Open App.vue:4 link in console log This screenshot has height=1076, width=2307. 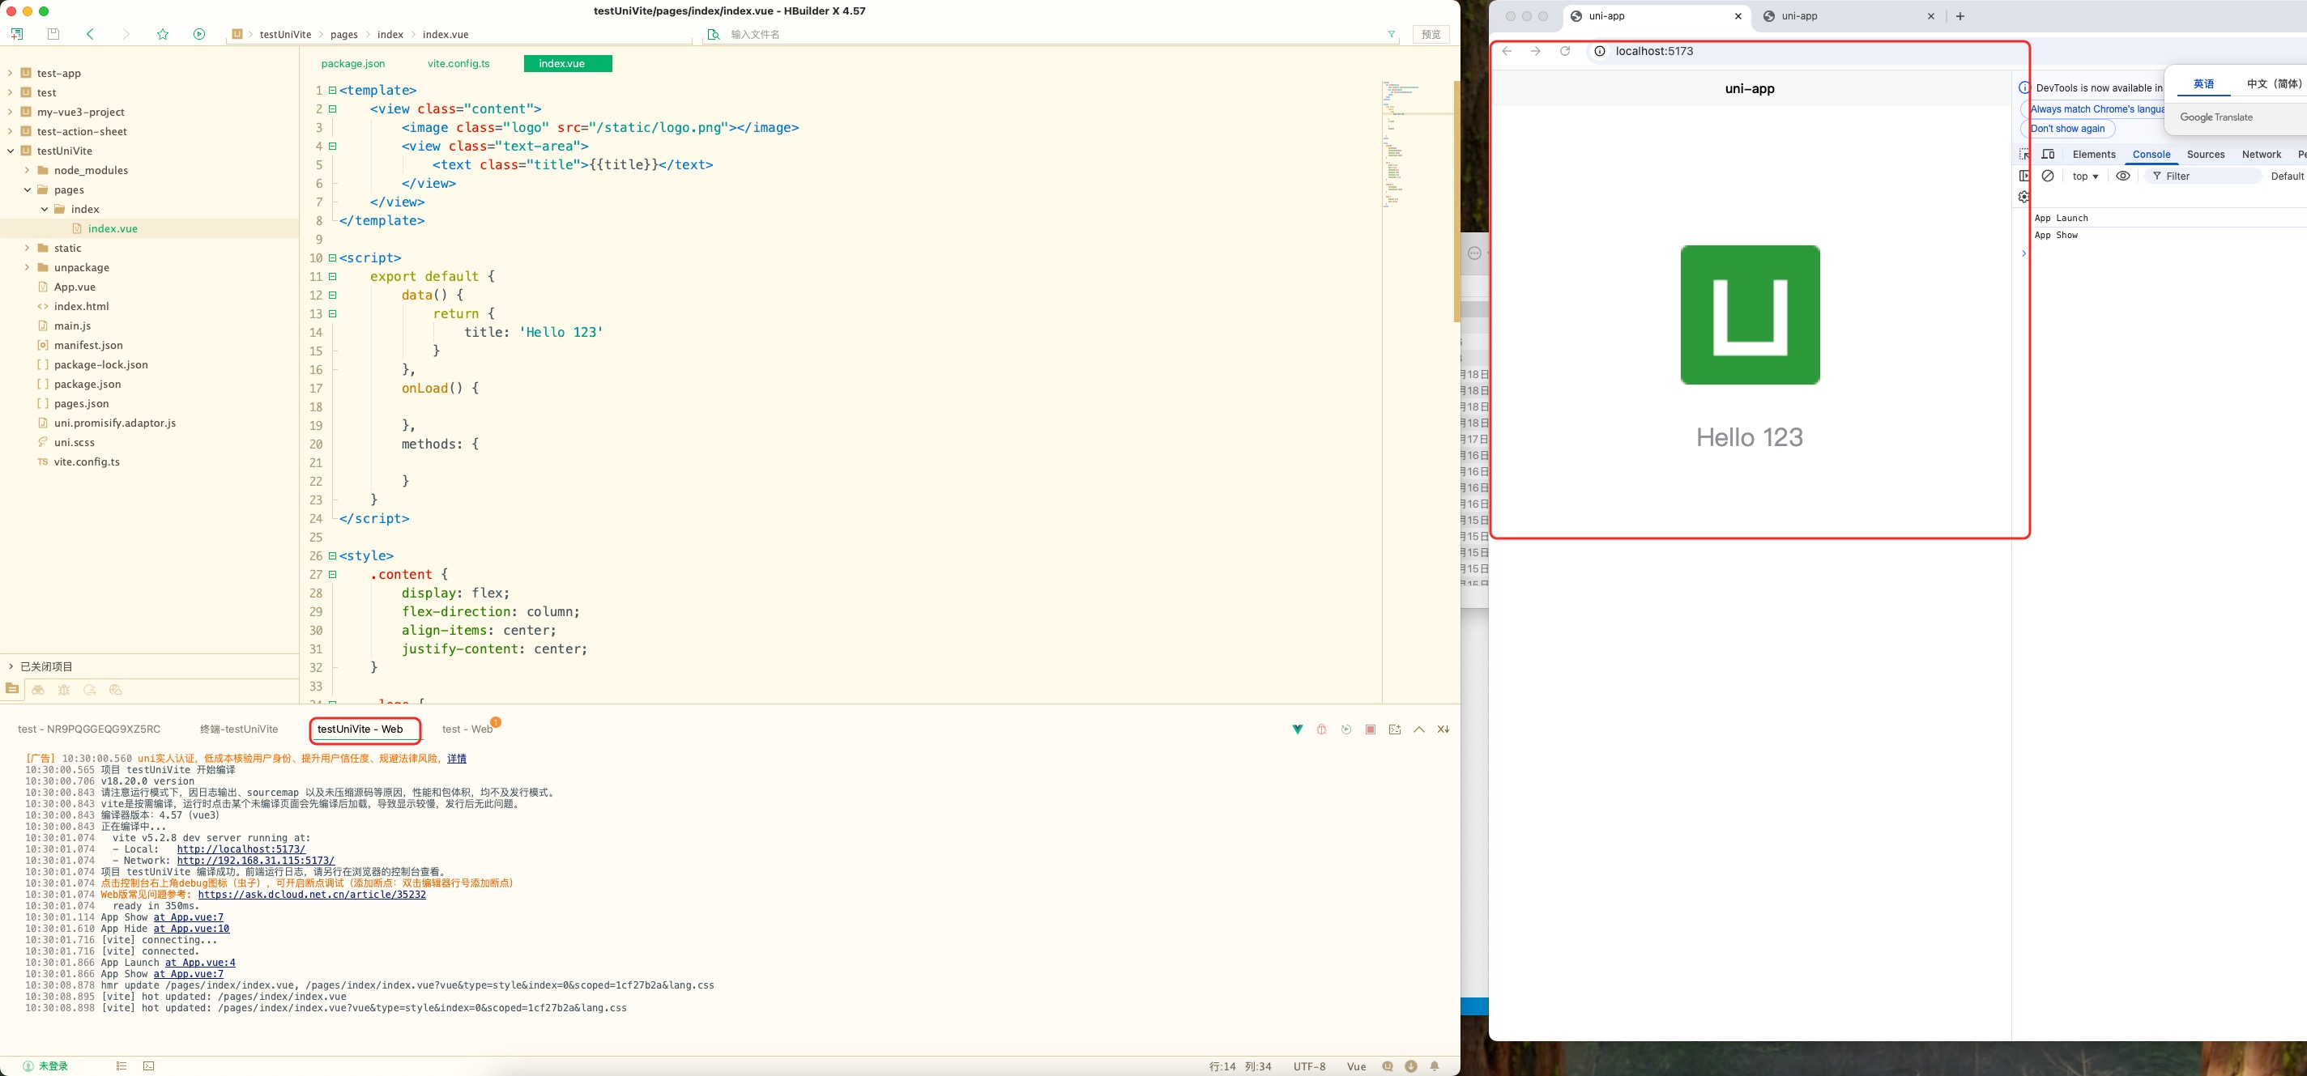point(200,963)
